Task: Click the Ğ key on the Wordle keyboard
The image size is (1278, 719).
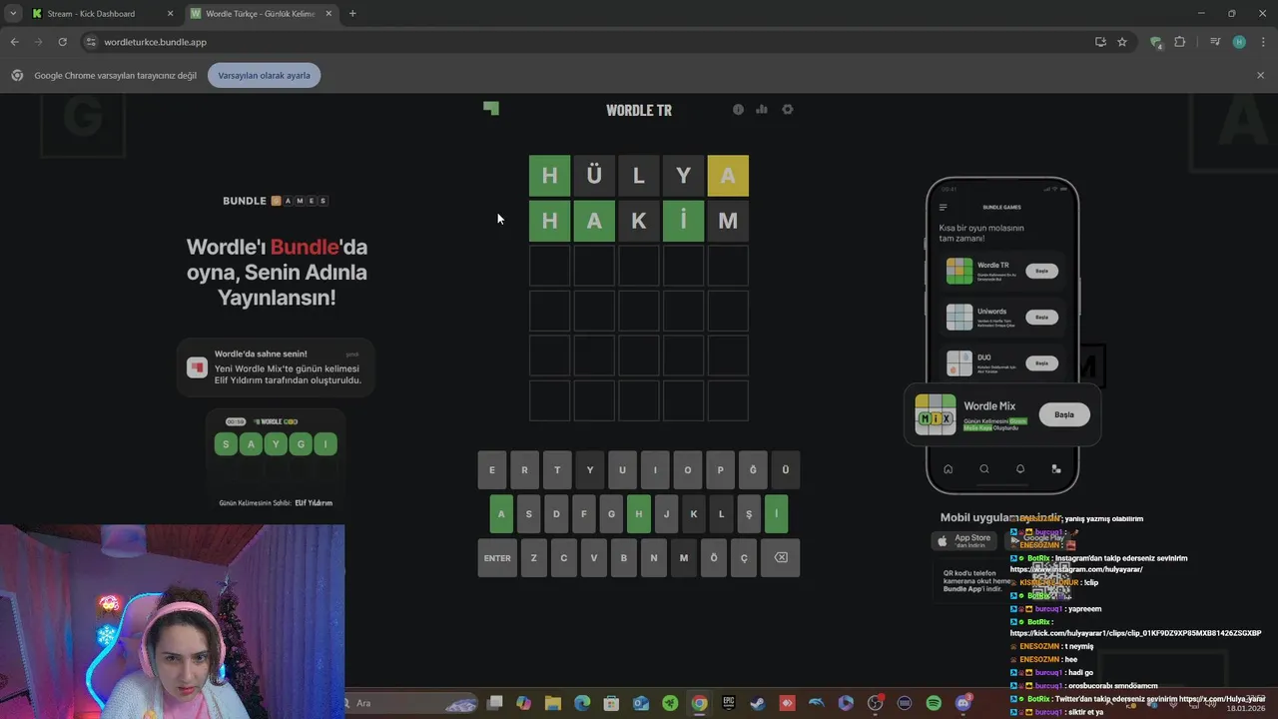Action: coord(753,469)
